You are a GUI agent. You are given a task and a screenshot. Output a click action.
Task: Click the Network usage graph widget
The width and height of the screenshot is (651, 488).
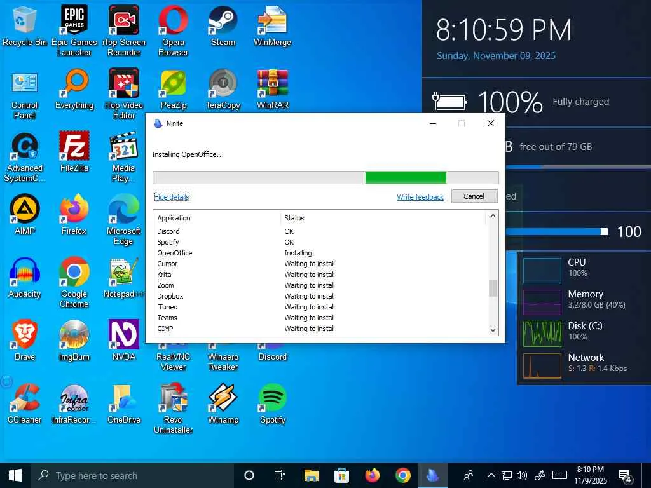pos(542,366)
